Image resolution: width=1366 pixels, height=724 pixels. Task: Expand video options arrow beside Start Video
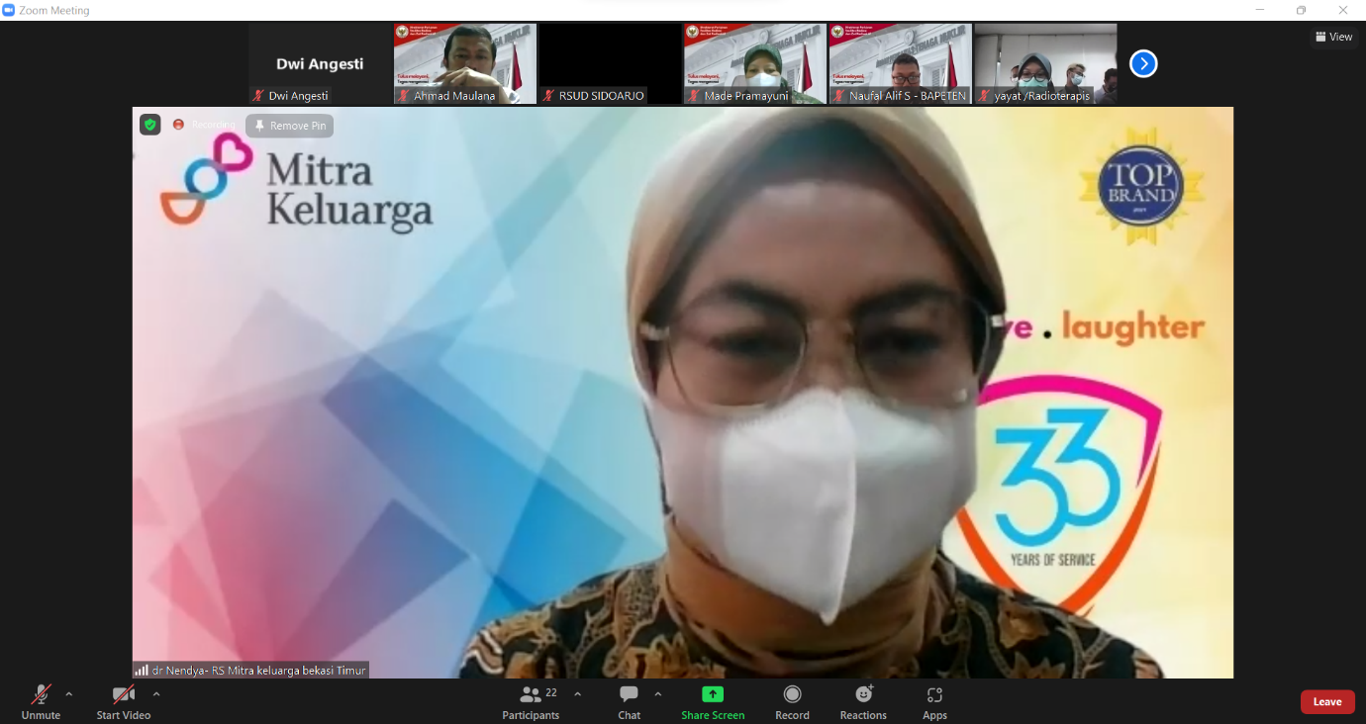(156, 694)
